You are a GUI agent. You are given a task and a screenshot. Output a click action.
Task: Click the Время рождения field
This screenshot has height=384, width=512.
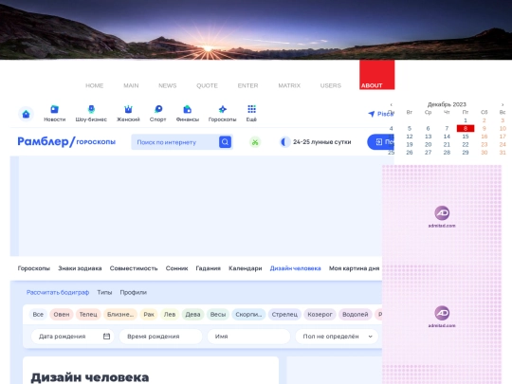[x=160, y=337]
